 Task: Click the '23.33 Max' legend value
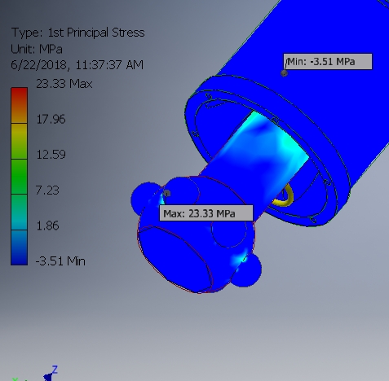coord(64,84)
